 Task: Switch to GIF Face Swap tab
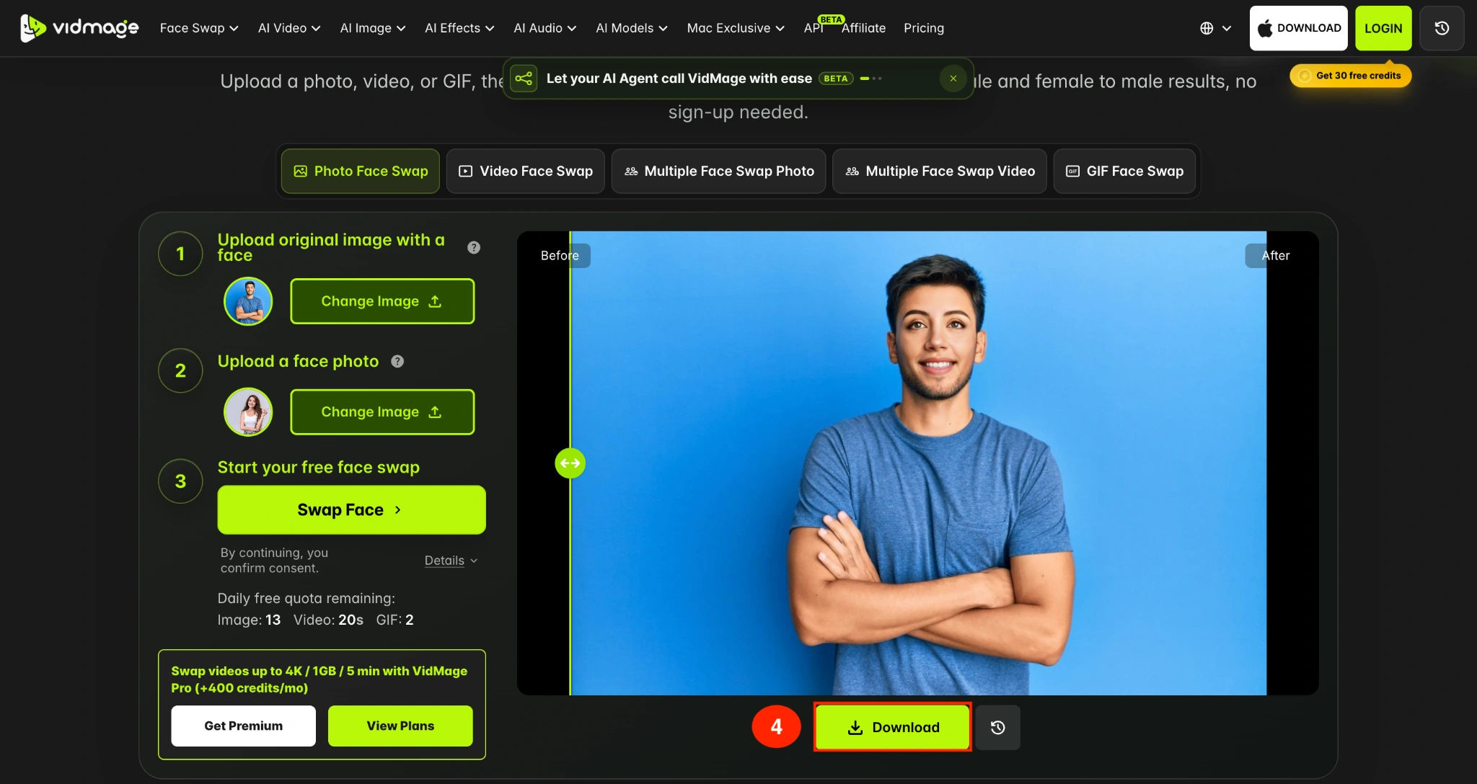[x=1124, y=171]
